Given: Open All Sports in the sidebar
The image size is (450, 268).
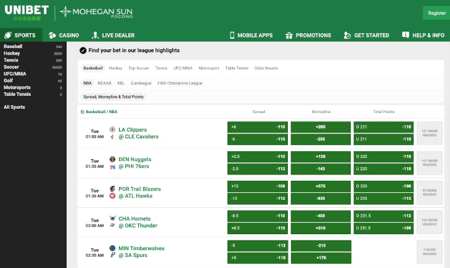Looking at the screenshot, I should (x=14, y=107).
